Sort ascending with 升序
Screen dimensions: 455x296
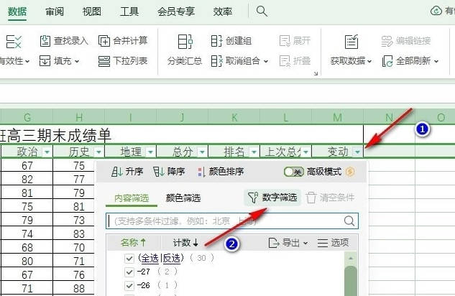pyautogui.click(x=127, y=172)
